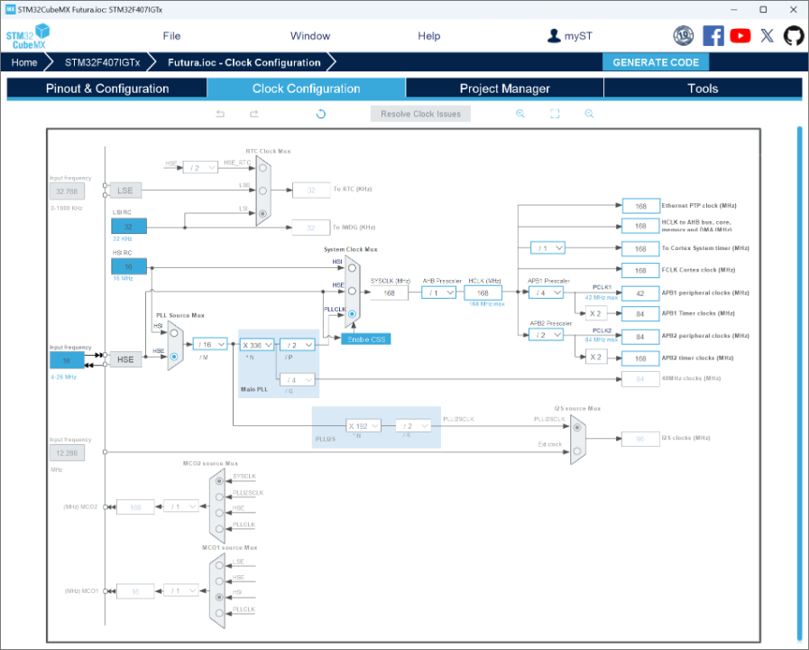This screenshot has height=650, width=809.
Task: Click the STM32CubeMX logo
Action: [28, 36]
